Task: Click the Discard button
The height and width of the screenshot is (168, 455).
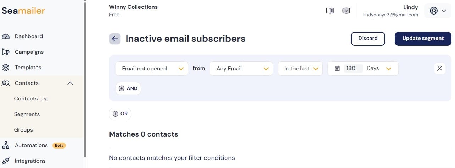Action: pos(368,39)
